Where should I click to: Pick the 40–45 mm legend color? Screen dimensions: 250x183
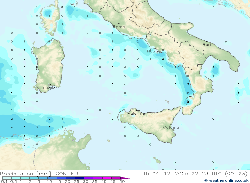[x=107, y=178]
